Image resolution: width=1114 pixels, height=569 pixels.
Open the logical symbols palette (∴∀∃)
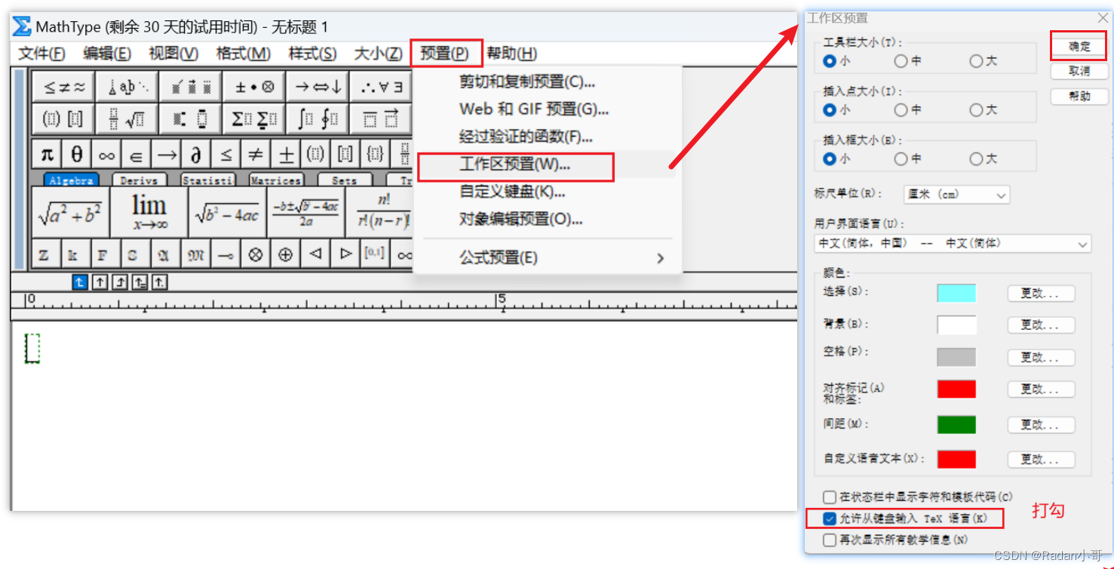click(x=382, y=87)
